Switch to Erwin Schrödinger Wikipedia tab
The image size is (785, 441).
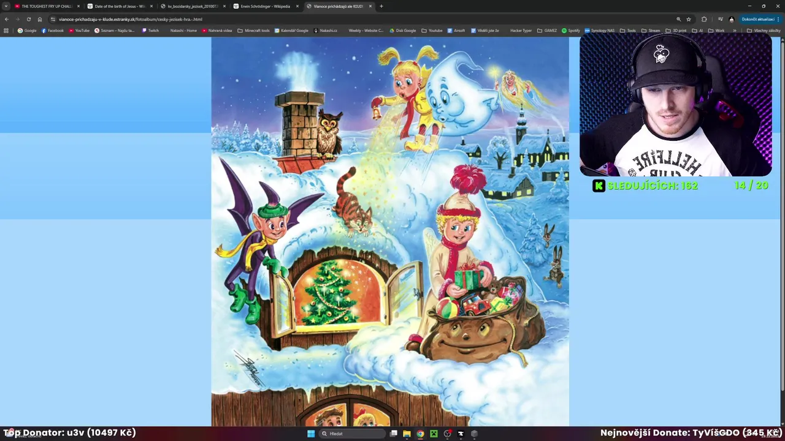coord(266,6)
